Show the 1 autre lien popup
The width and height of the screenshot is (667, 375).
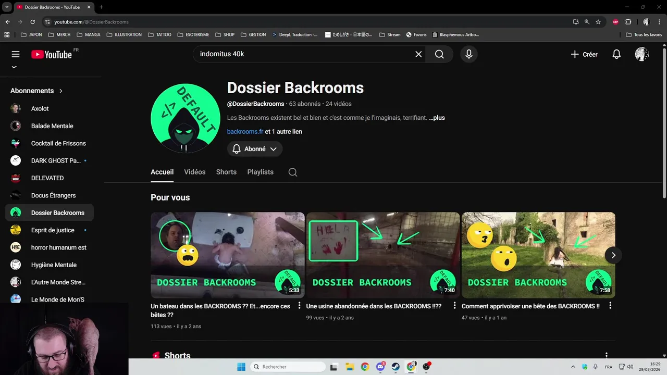point(283,132)
